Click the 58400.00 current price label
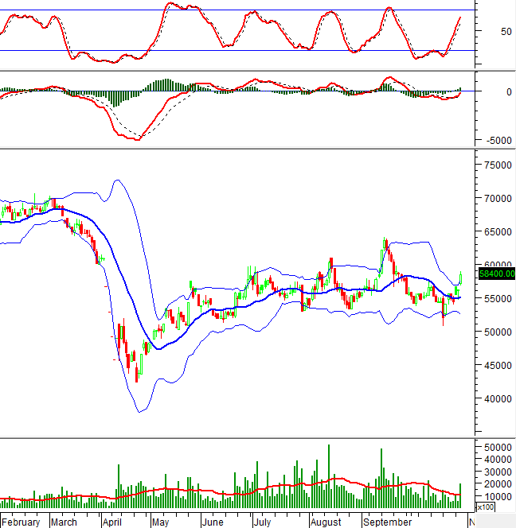 (497, 274)
